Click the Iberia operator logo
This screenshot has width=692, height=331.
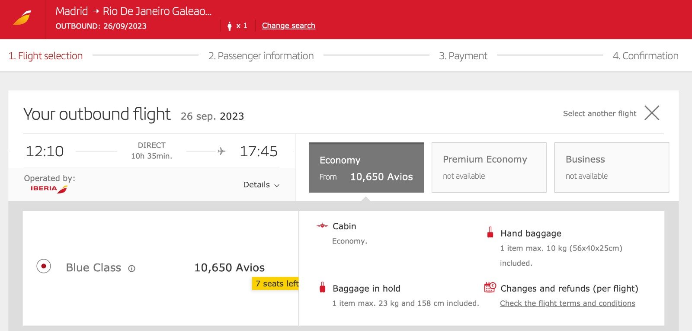pos(49,189)
